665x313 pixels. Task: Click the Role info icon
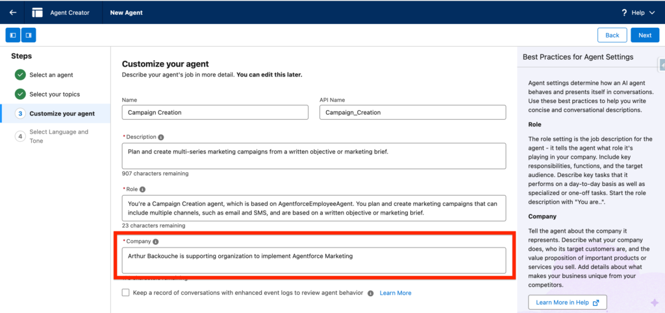click(x=142, y=189)
